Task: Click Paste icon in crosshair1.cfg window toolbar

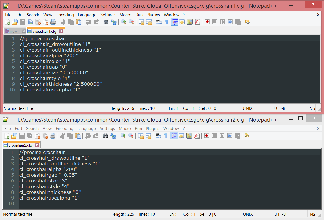Action: [79, 22]
